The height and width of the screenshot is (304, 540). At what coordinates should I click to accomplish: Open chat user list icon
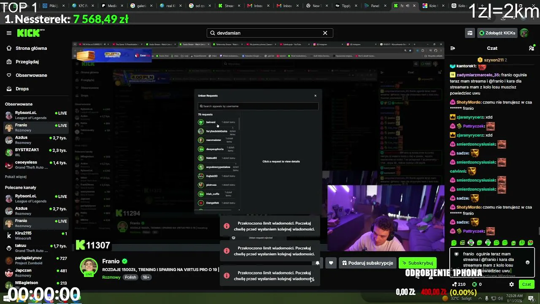pyautogui.click(x=532, y=48)
